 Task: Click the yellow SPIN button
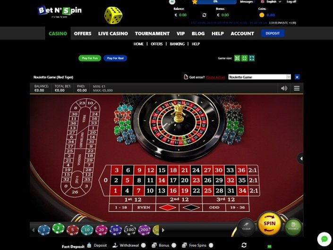coord(270,224)
